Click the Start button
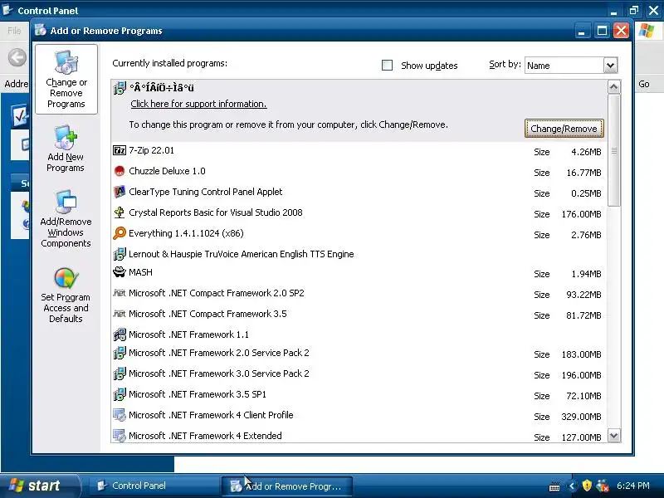This screenshot has width=664, height=498. pos(39,486)
